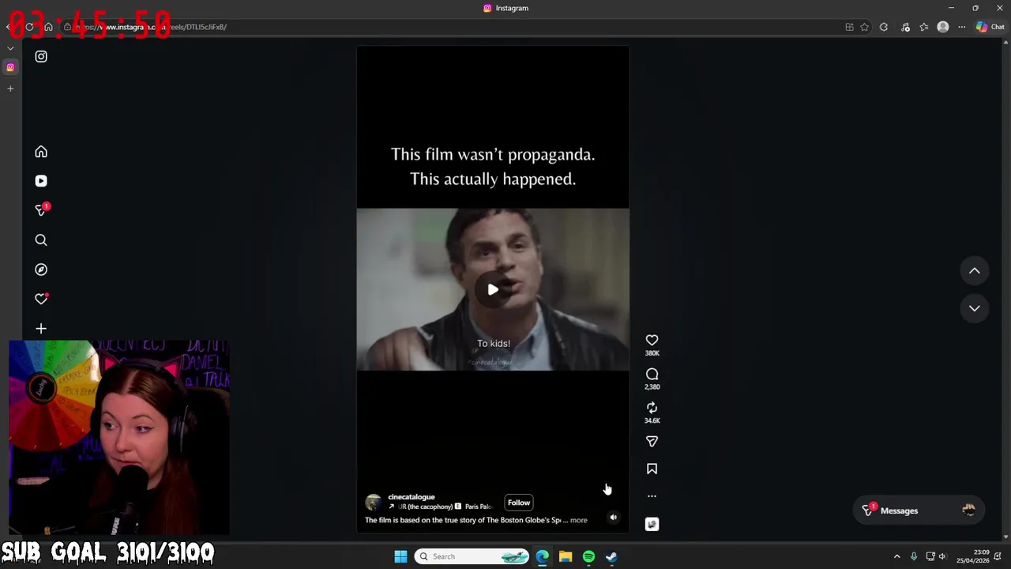Screen dimensions: 1011x569
Task: Open a new tab with the sidebar plus
Action: coord(10,89)
